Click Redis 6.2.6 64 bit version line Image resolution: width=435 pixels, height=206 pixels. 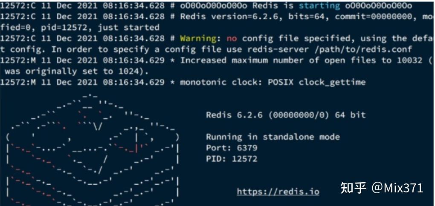(286, 114)
